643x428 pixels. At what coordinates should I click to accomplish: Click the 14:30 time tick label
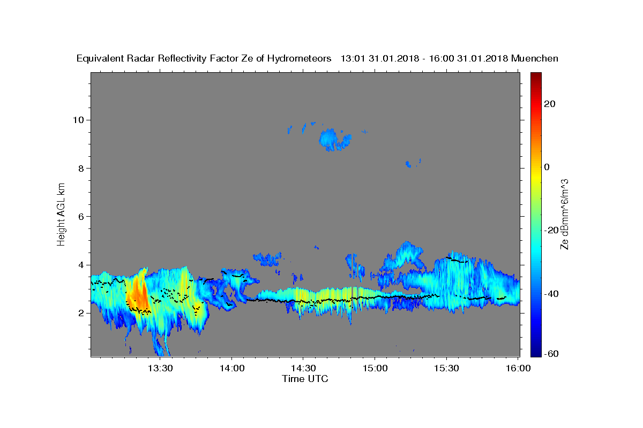click(x=303, y=369)
